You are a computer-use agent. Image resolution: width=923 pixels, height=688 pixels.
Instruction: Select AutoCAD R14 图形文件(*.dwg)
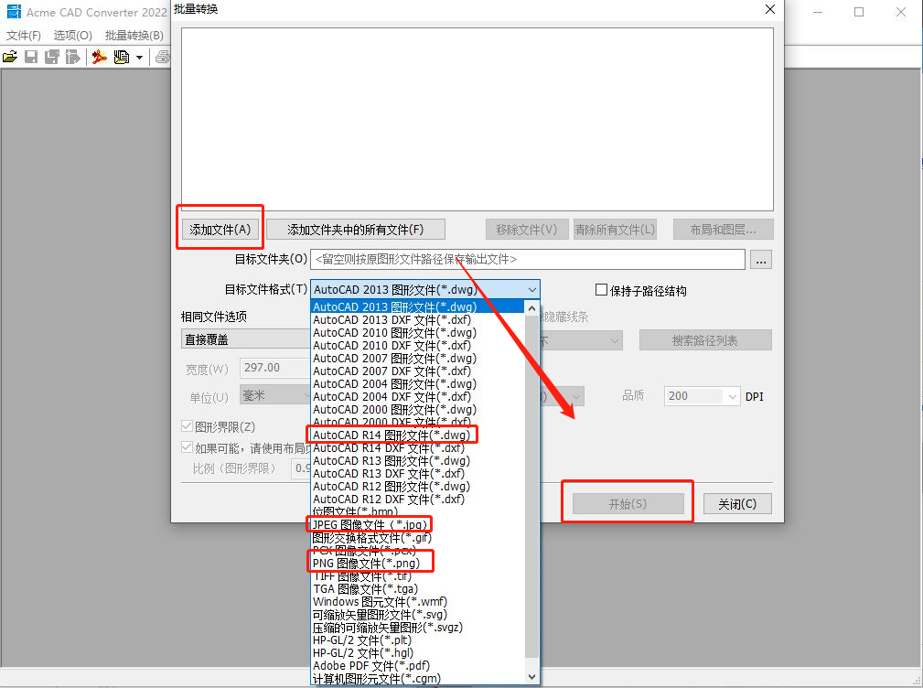coord(417,435)
